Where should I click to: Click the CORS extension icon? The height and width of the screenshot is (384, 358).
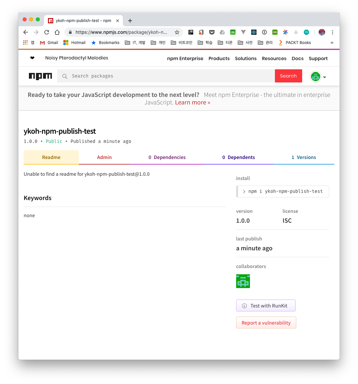click(275, 32)
